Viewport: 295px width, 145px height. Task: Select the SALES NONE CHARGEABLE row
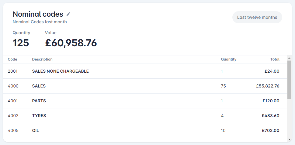tap(145, 71)
